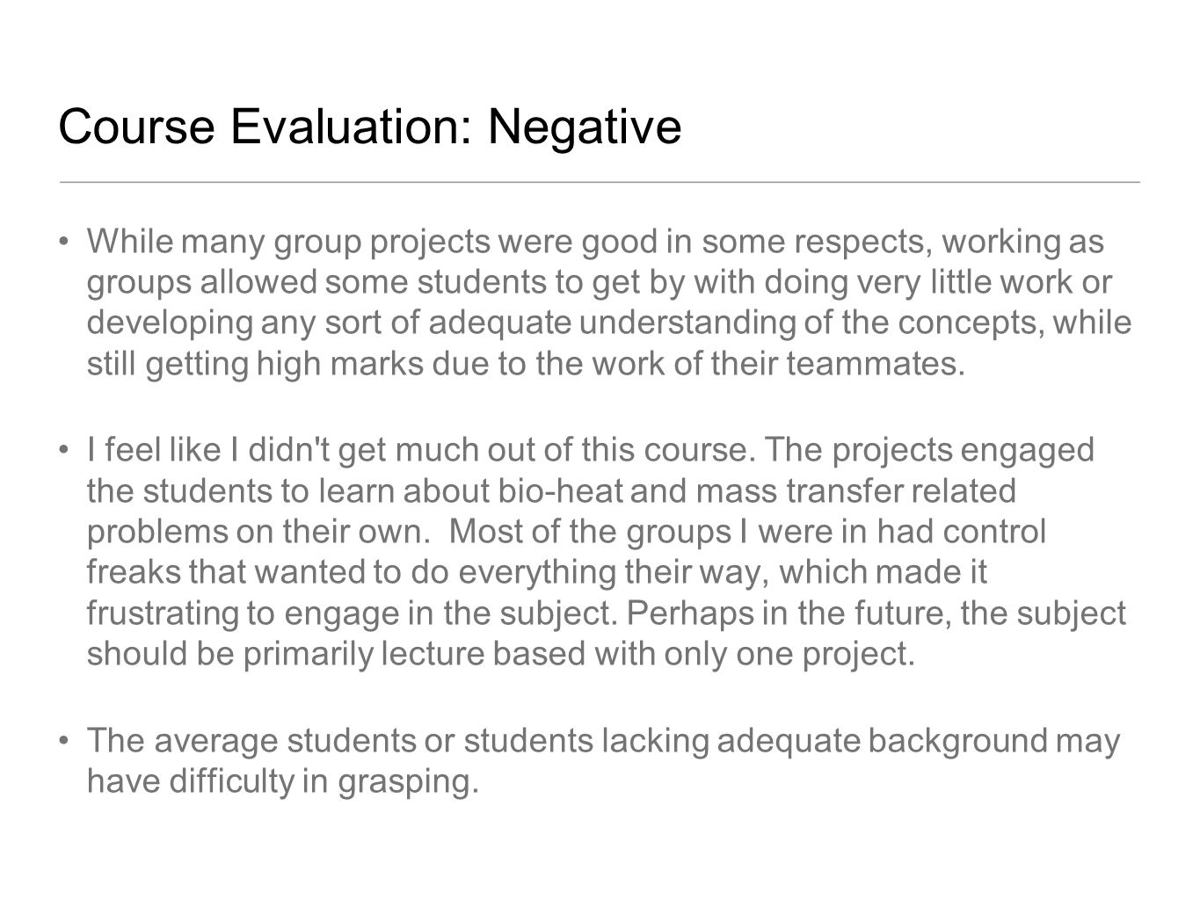Screen dimensions: 1200x900
Task: Click the first bullet about group projects
Action: (x=609, y=302)
